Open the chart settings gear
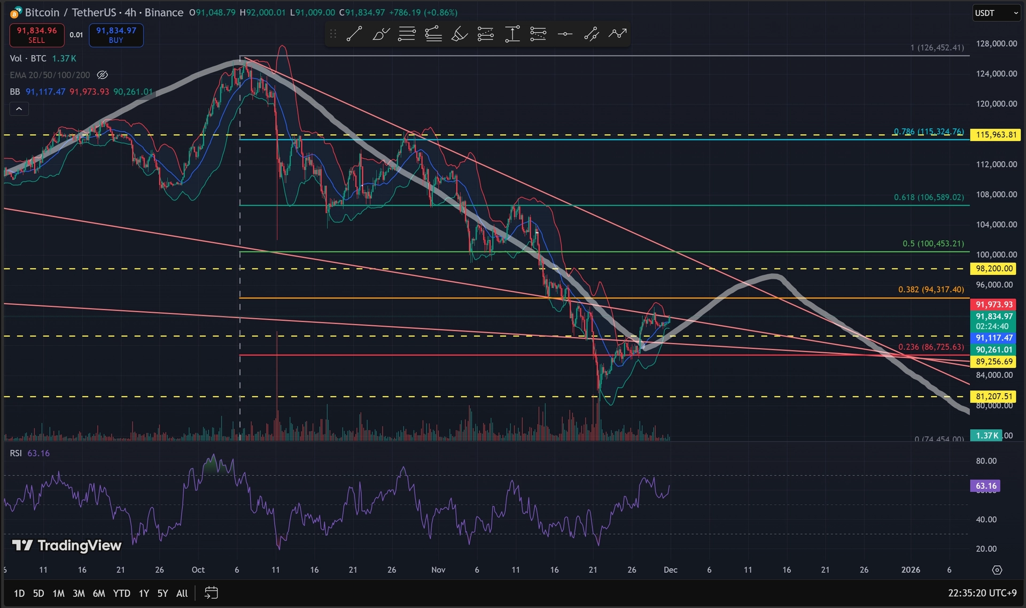This screenshot has height=608, width=1026. pyautogui.click(x=997, y=570)
